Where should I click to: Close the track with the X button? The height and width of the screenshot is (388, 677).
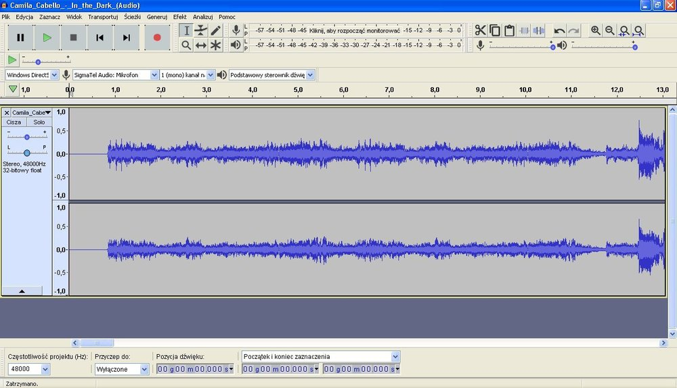pos(7,112)
